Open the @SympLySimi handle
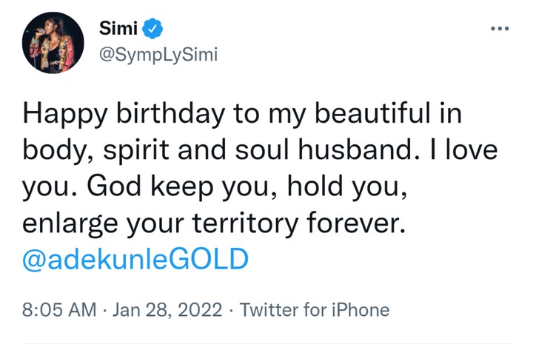Image resolution: width=533 pixels, height=344 pixels. (x=158, y=55)
